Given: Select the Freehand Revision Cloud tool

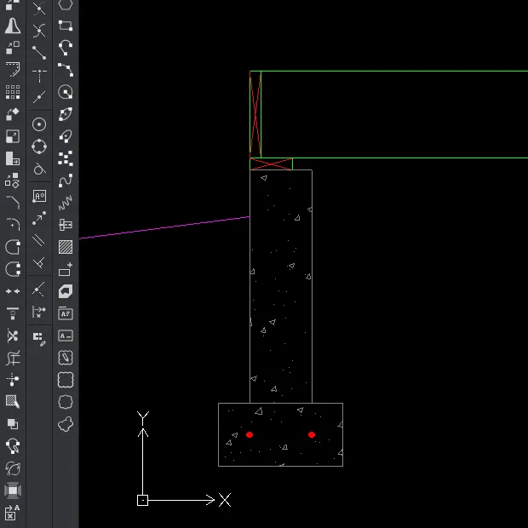Looking at the screenshot, I should pos(66,424).
